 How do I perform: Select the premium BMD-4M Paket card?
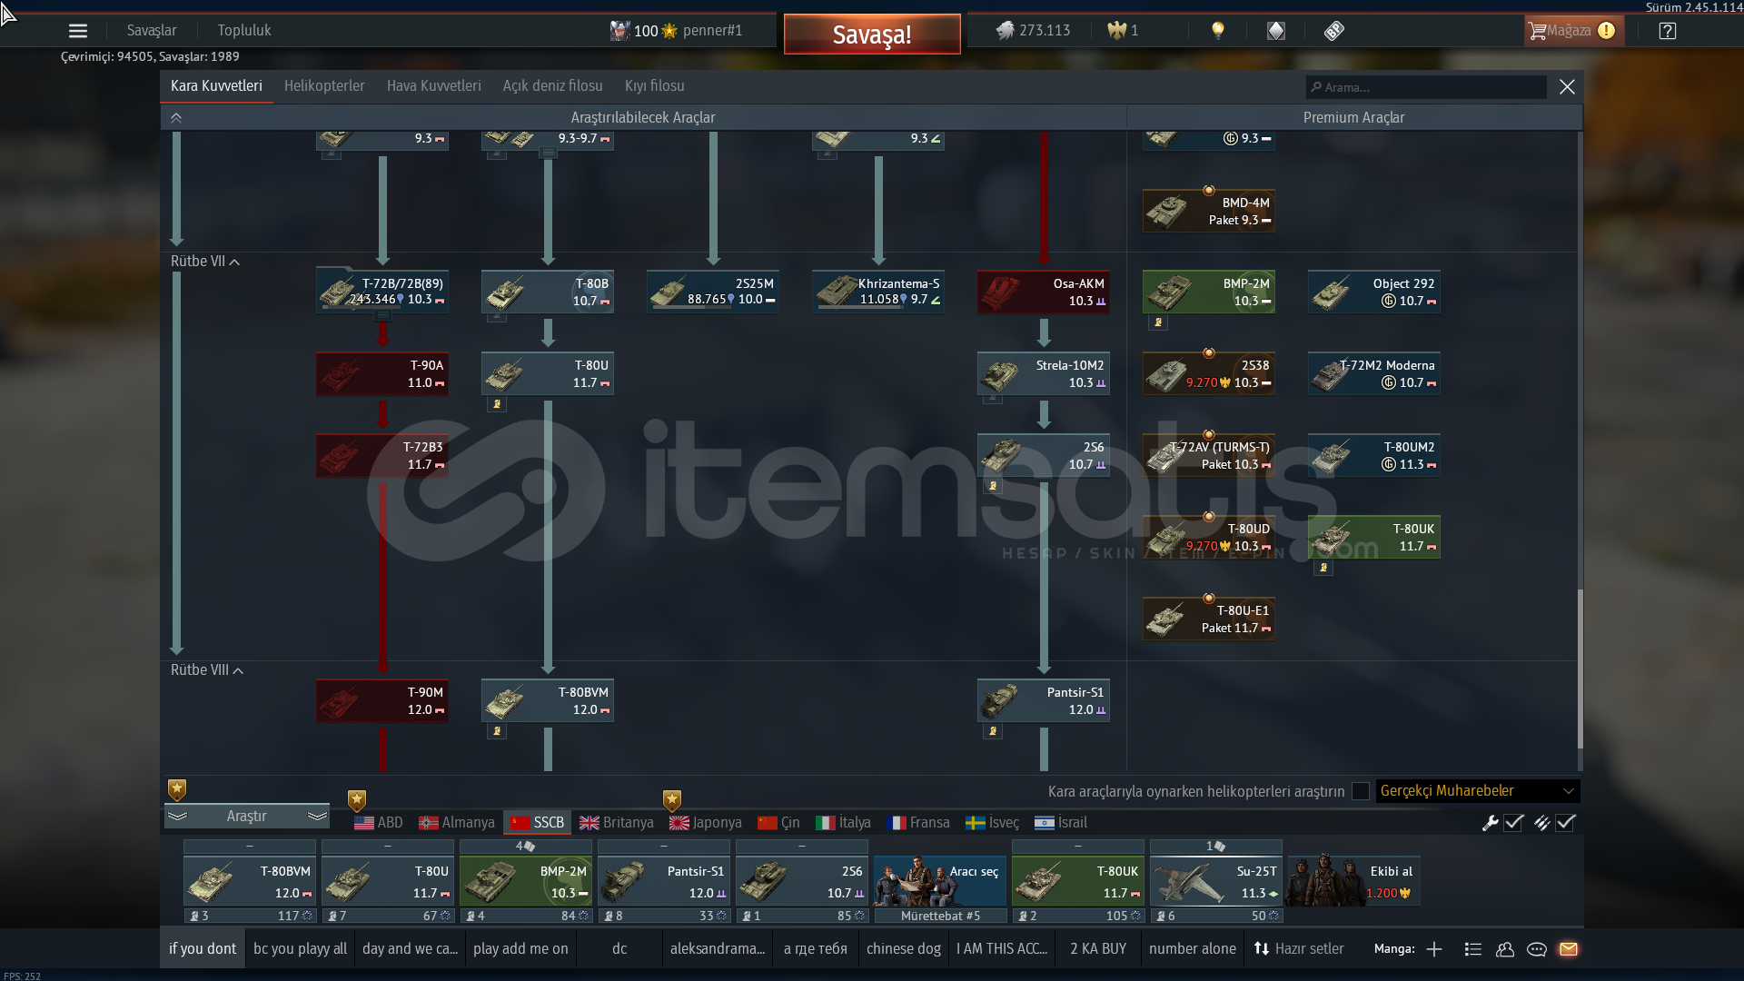[1209, 210]
